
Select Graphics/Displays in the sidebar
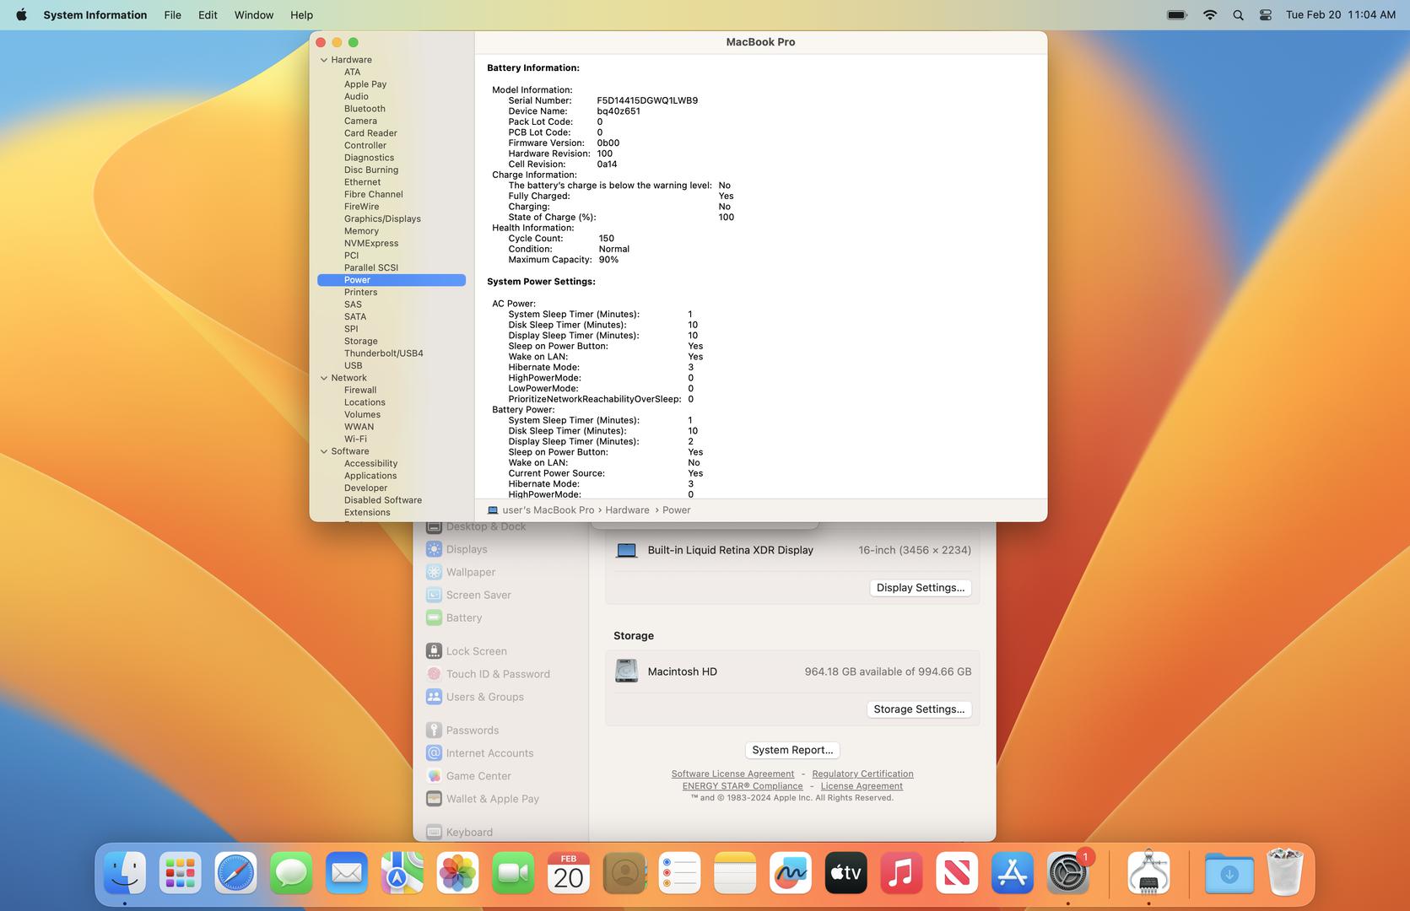click(x=382, y=218)
